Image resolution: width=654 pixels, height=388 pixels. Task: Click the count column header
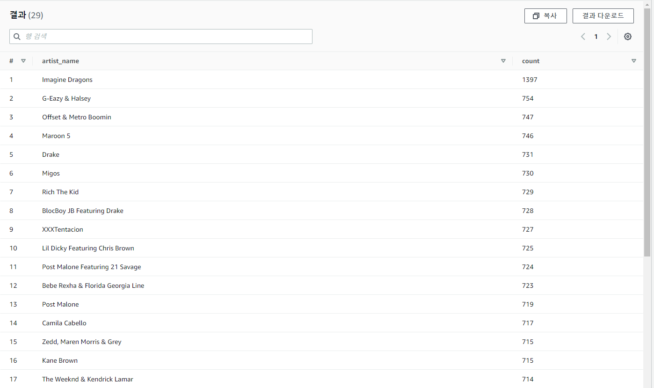click(x=531, y=61)
